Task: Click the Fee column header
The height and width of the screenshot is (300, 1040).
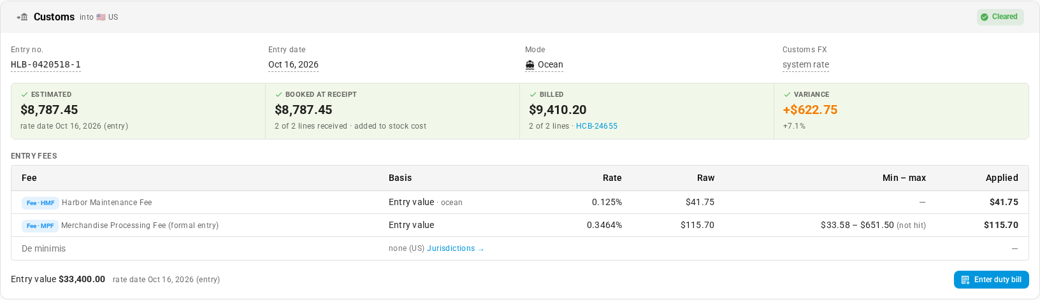Action: [x=29, y=178]
